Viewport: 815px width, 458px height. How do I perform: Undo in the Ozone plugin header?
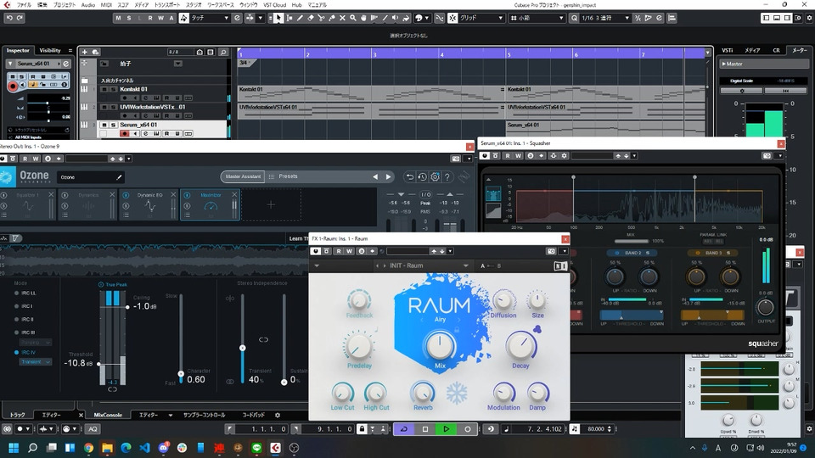(x=409, y=177)
